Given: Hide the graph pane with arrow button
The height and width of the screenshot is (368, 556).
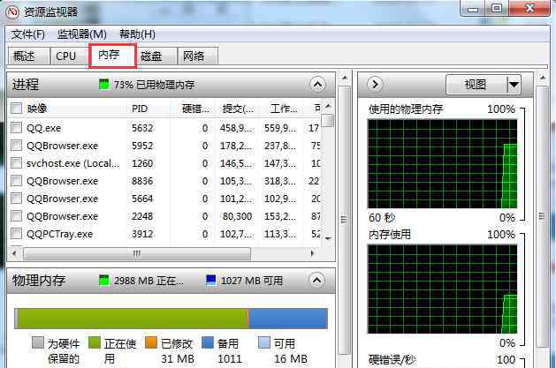Looking at the screenshot, I should (x=374, y=85).
